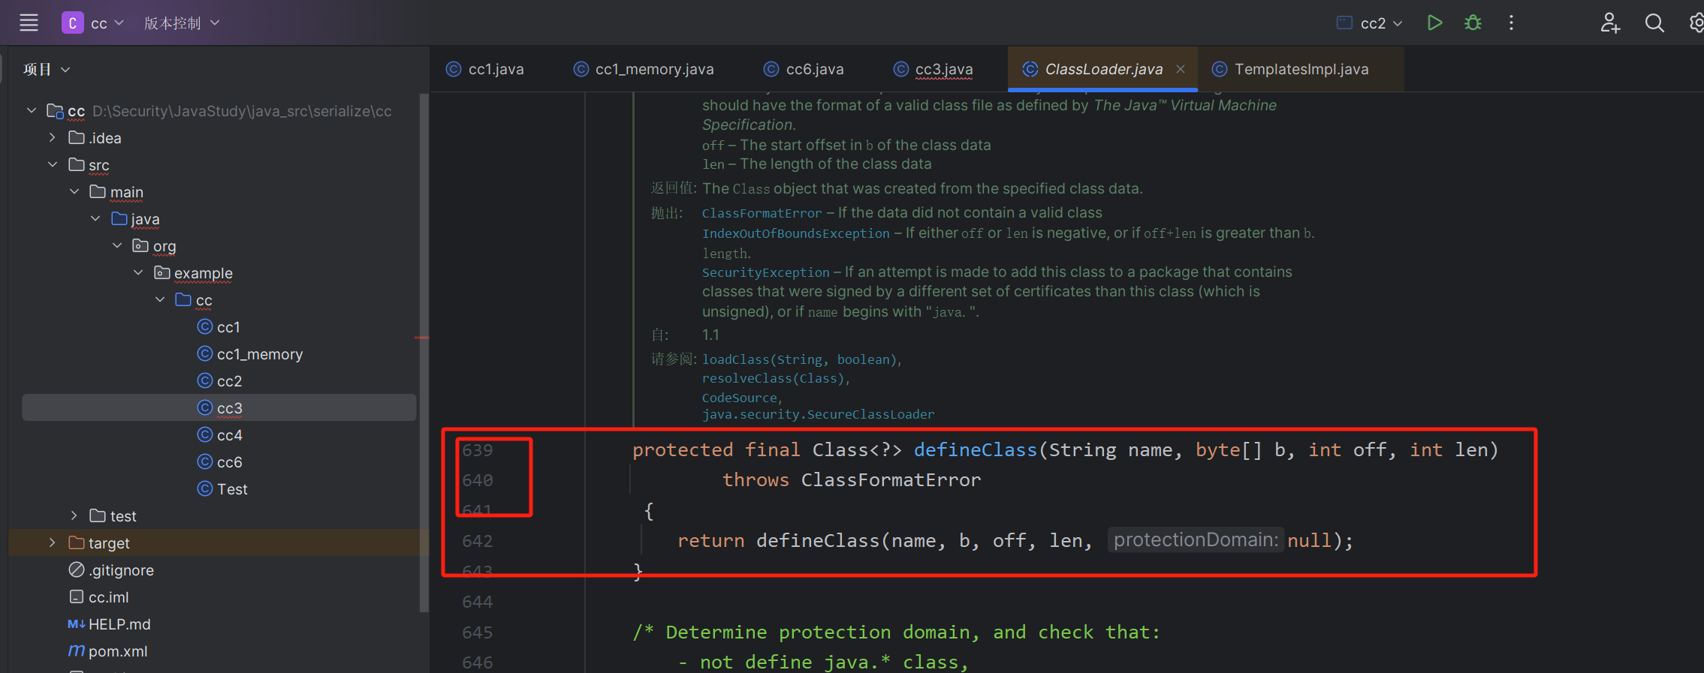Follow the ClassFormatError doc link
The height and width of the screenshot is (673, 1704).
pyautogui.click(x=762, y=214)
